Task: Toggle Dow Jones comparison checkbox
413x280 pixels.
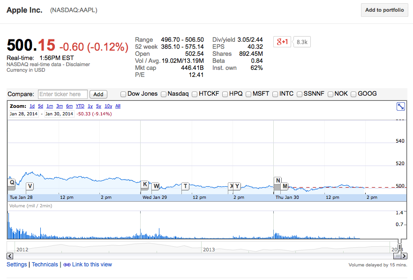Action: (x=123, y=94)
